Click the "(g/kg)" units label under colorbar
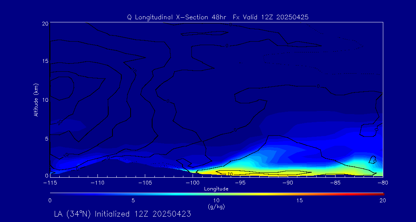Screen dimensions: 416x222 216,207
